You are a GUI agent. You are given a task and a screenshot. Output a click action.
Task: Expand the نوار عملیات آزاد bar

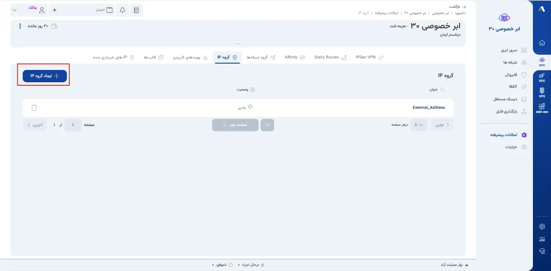tap(454, 265)
